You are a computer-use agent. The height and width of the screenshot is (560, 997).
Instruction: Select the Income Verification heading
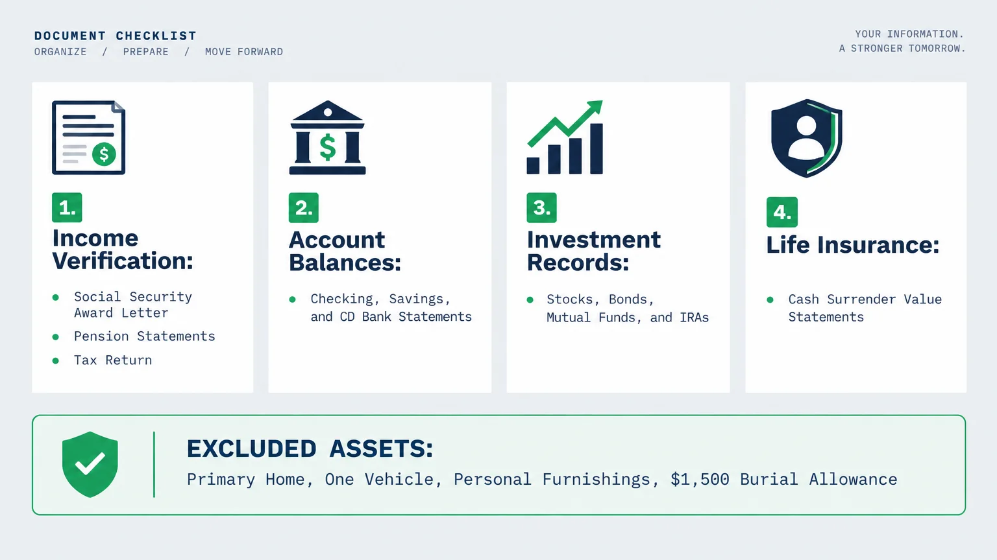(x=123, y=250)
